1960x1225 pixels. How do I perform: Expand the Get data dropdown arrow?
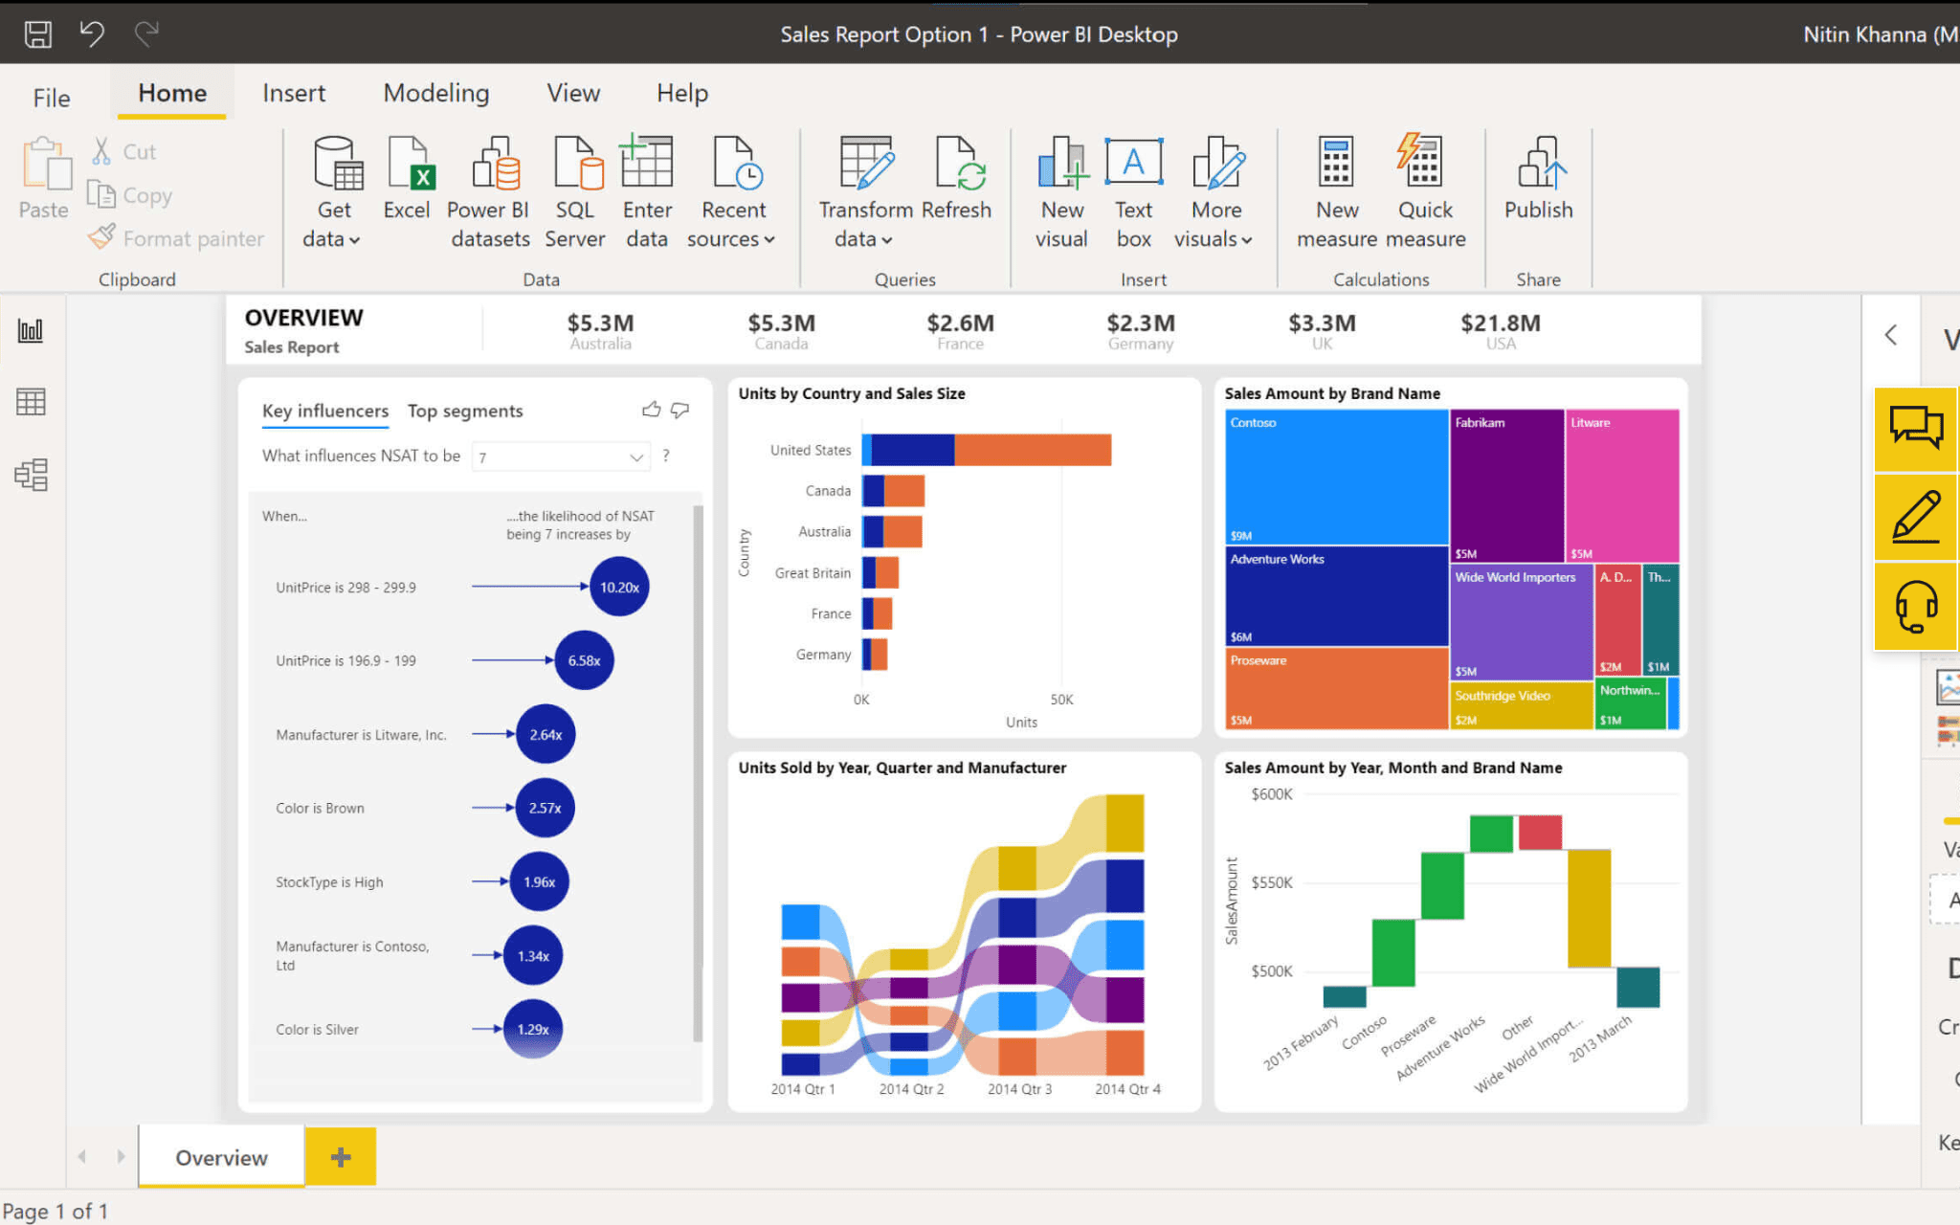tap(353, 239)
